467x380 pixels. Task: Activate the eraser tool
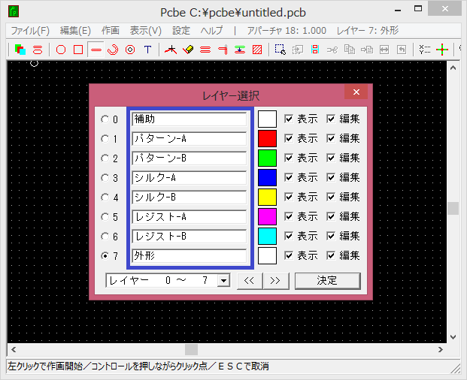click(188, 50)
